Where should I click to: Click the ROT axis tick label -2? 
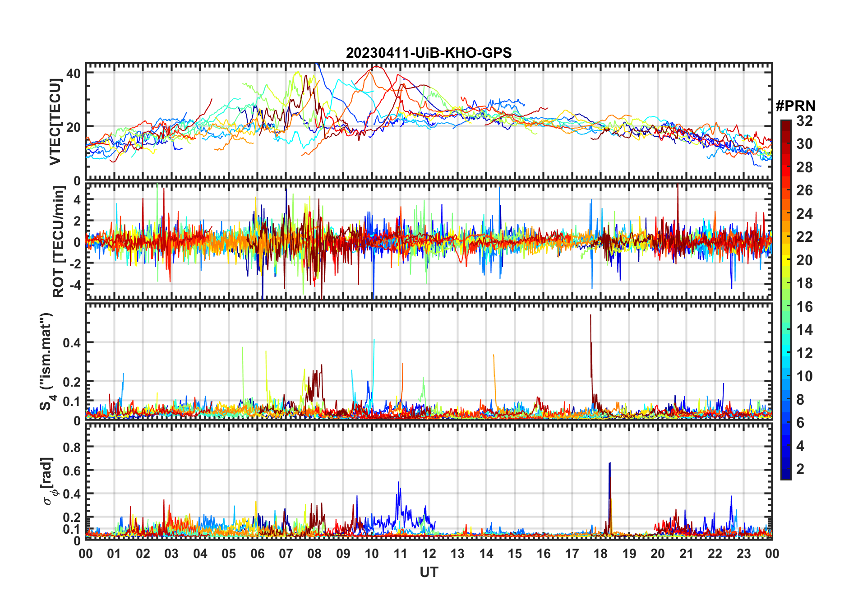pos(74,263)
